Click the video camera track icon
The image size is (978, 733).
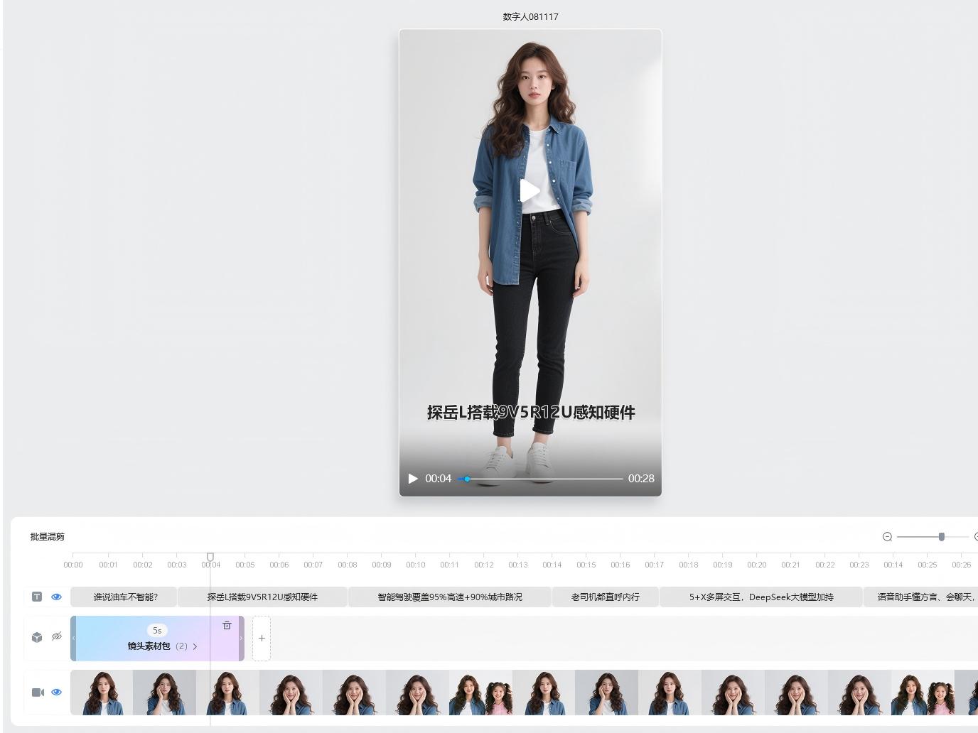pyautogui.click(x=38, y=692)
